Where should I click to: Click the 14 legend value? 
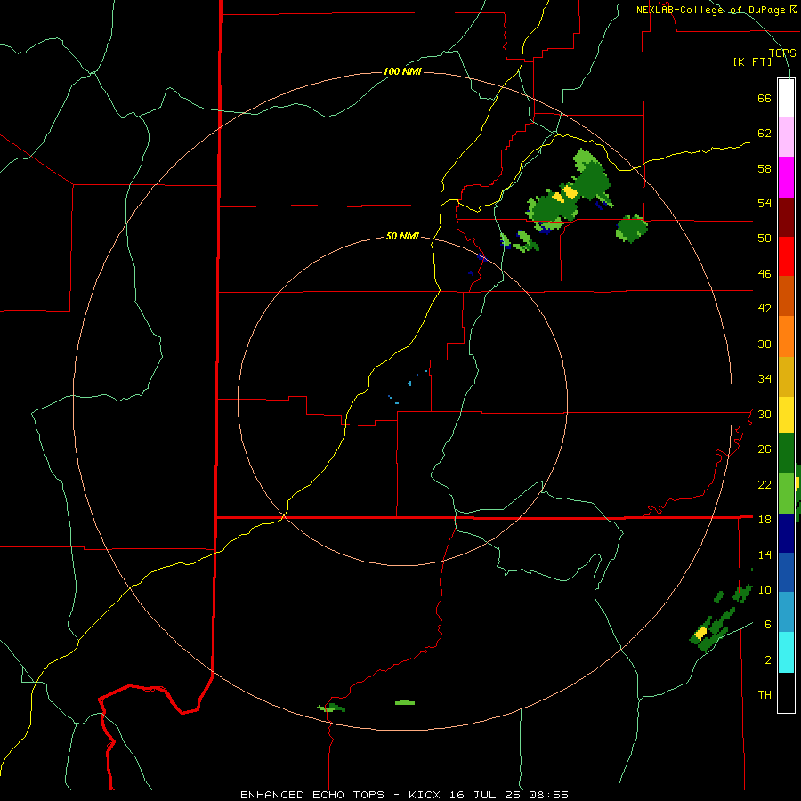[765, 554]
